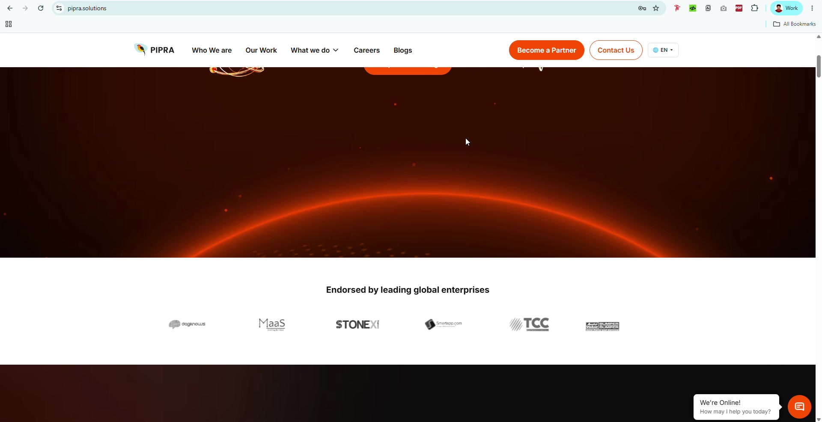
Task: Open the Careers page
Action: click(x=366, y=50)
